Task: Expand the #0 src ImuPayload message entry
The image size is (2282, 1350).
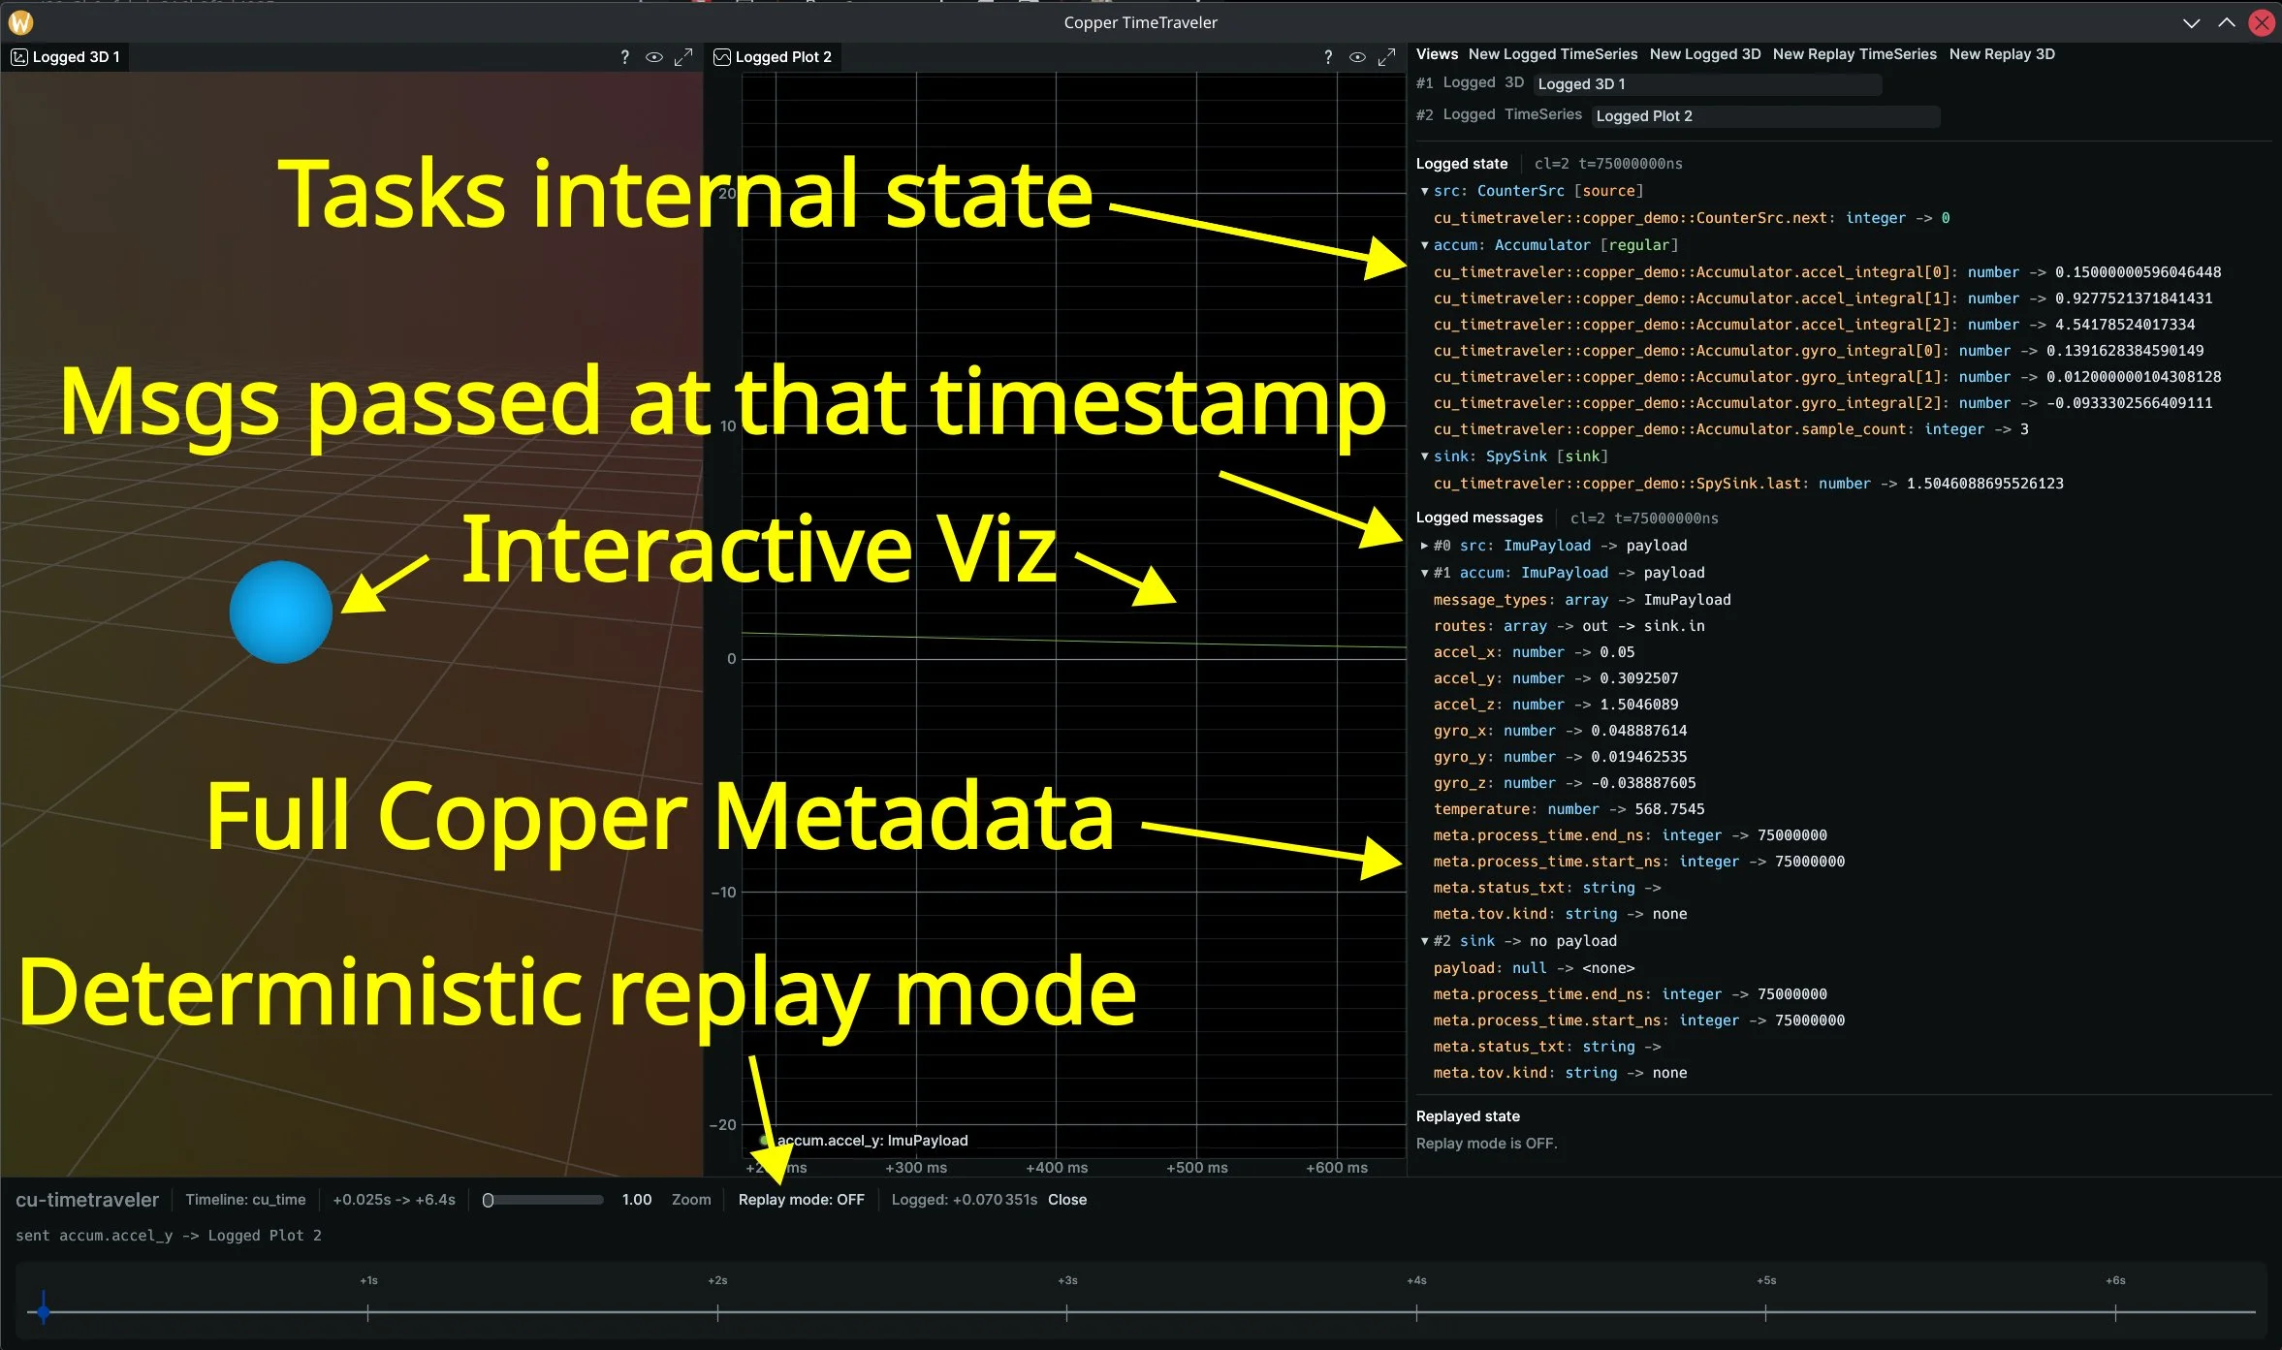Action: coord(1423,546)
